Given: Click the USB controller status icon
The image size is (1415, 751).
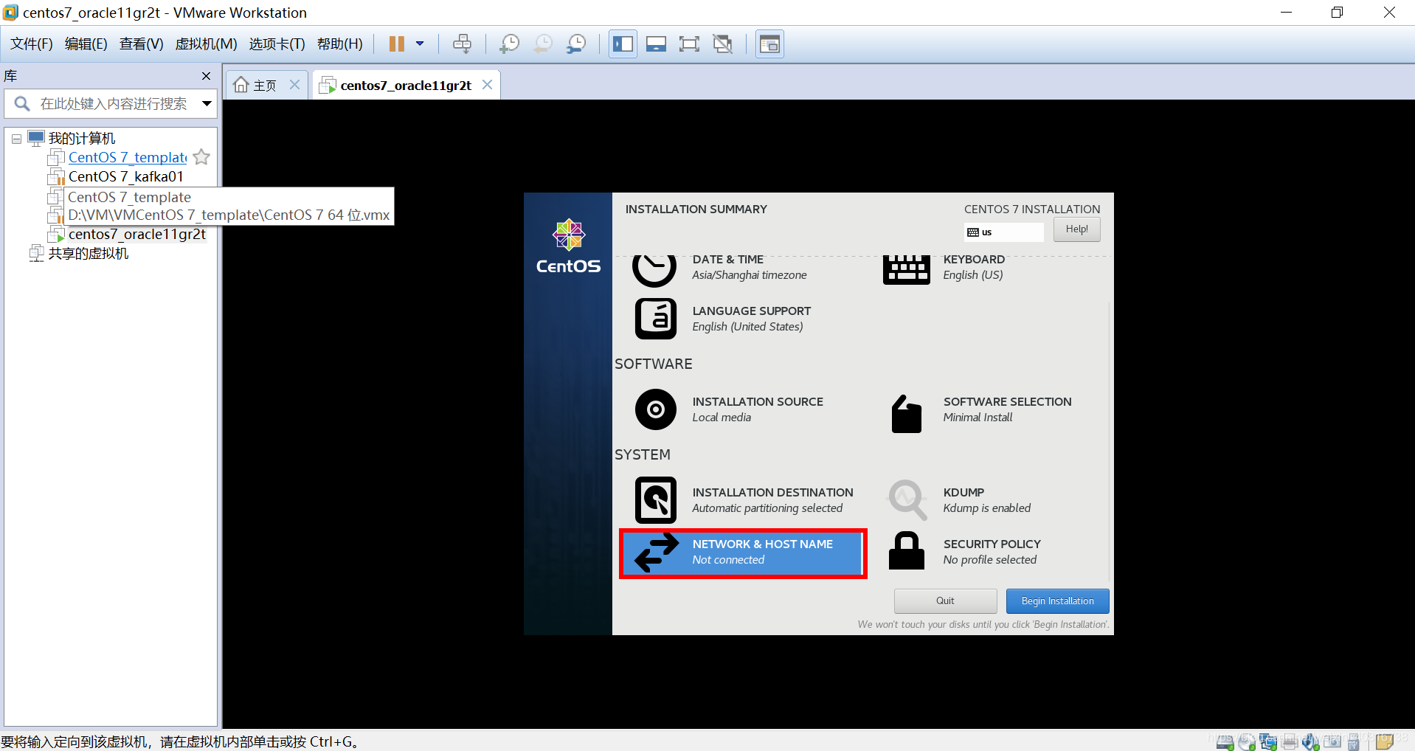Looking at the screenshot, I should point(1354,742).
